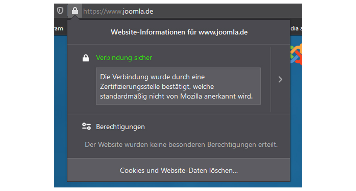Click the tracking protection shield icon
This screenshot has width=356, height=191.
pyautogui.click(x=60, y=11)
